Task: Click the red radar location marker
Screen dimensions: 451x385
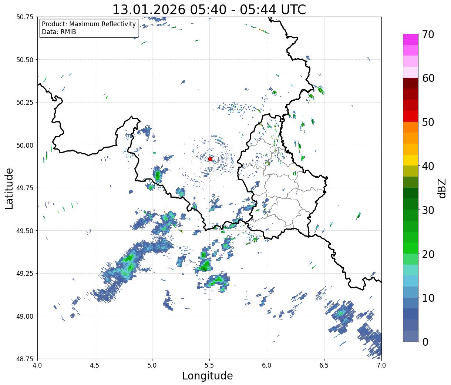Action: (210, 159)
